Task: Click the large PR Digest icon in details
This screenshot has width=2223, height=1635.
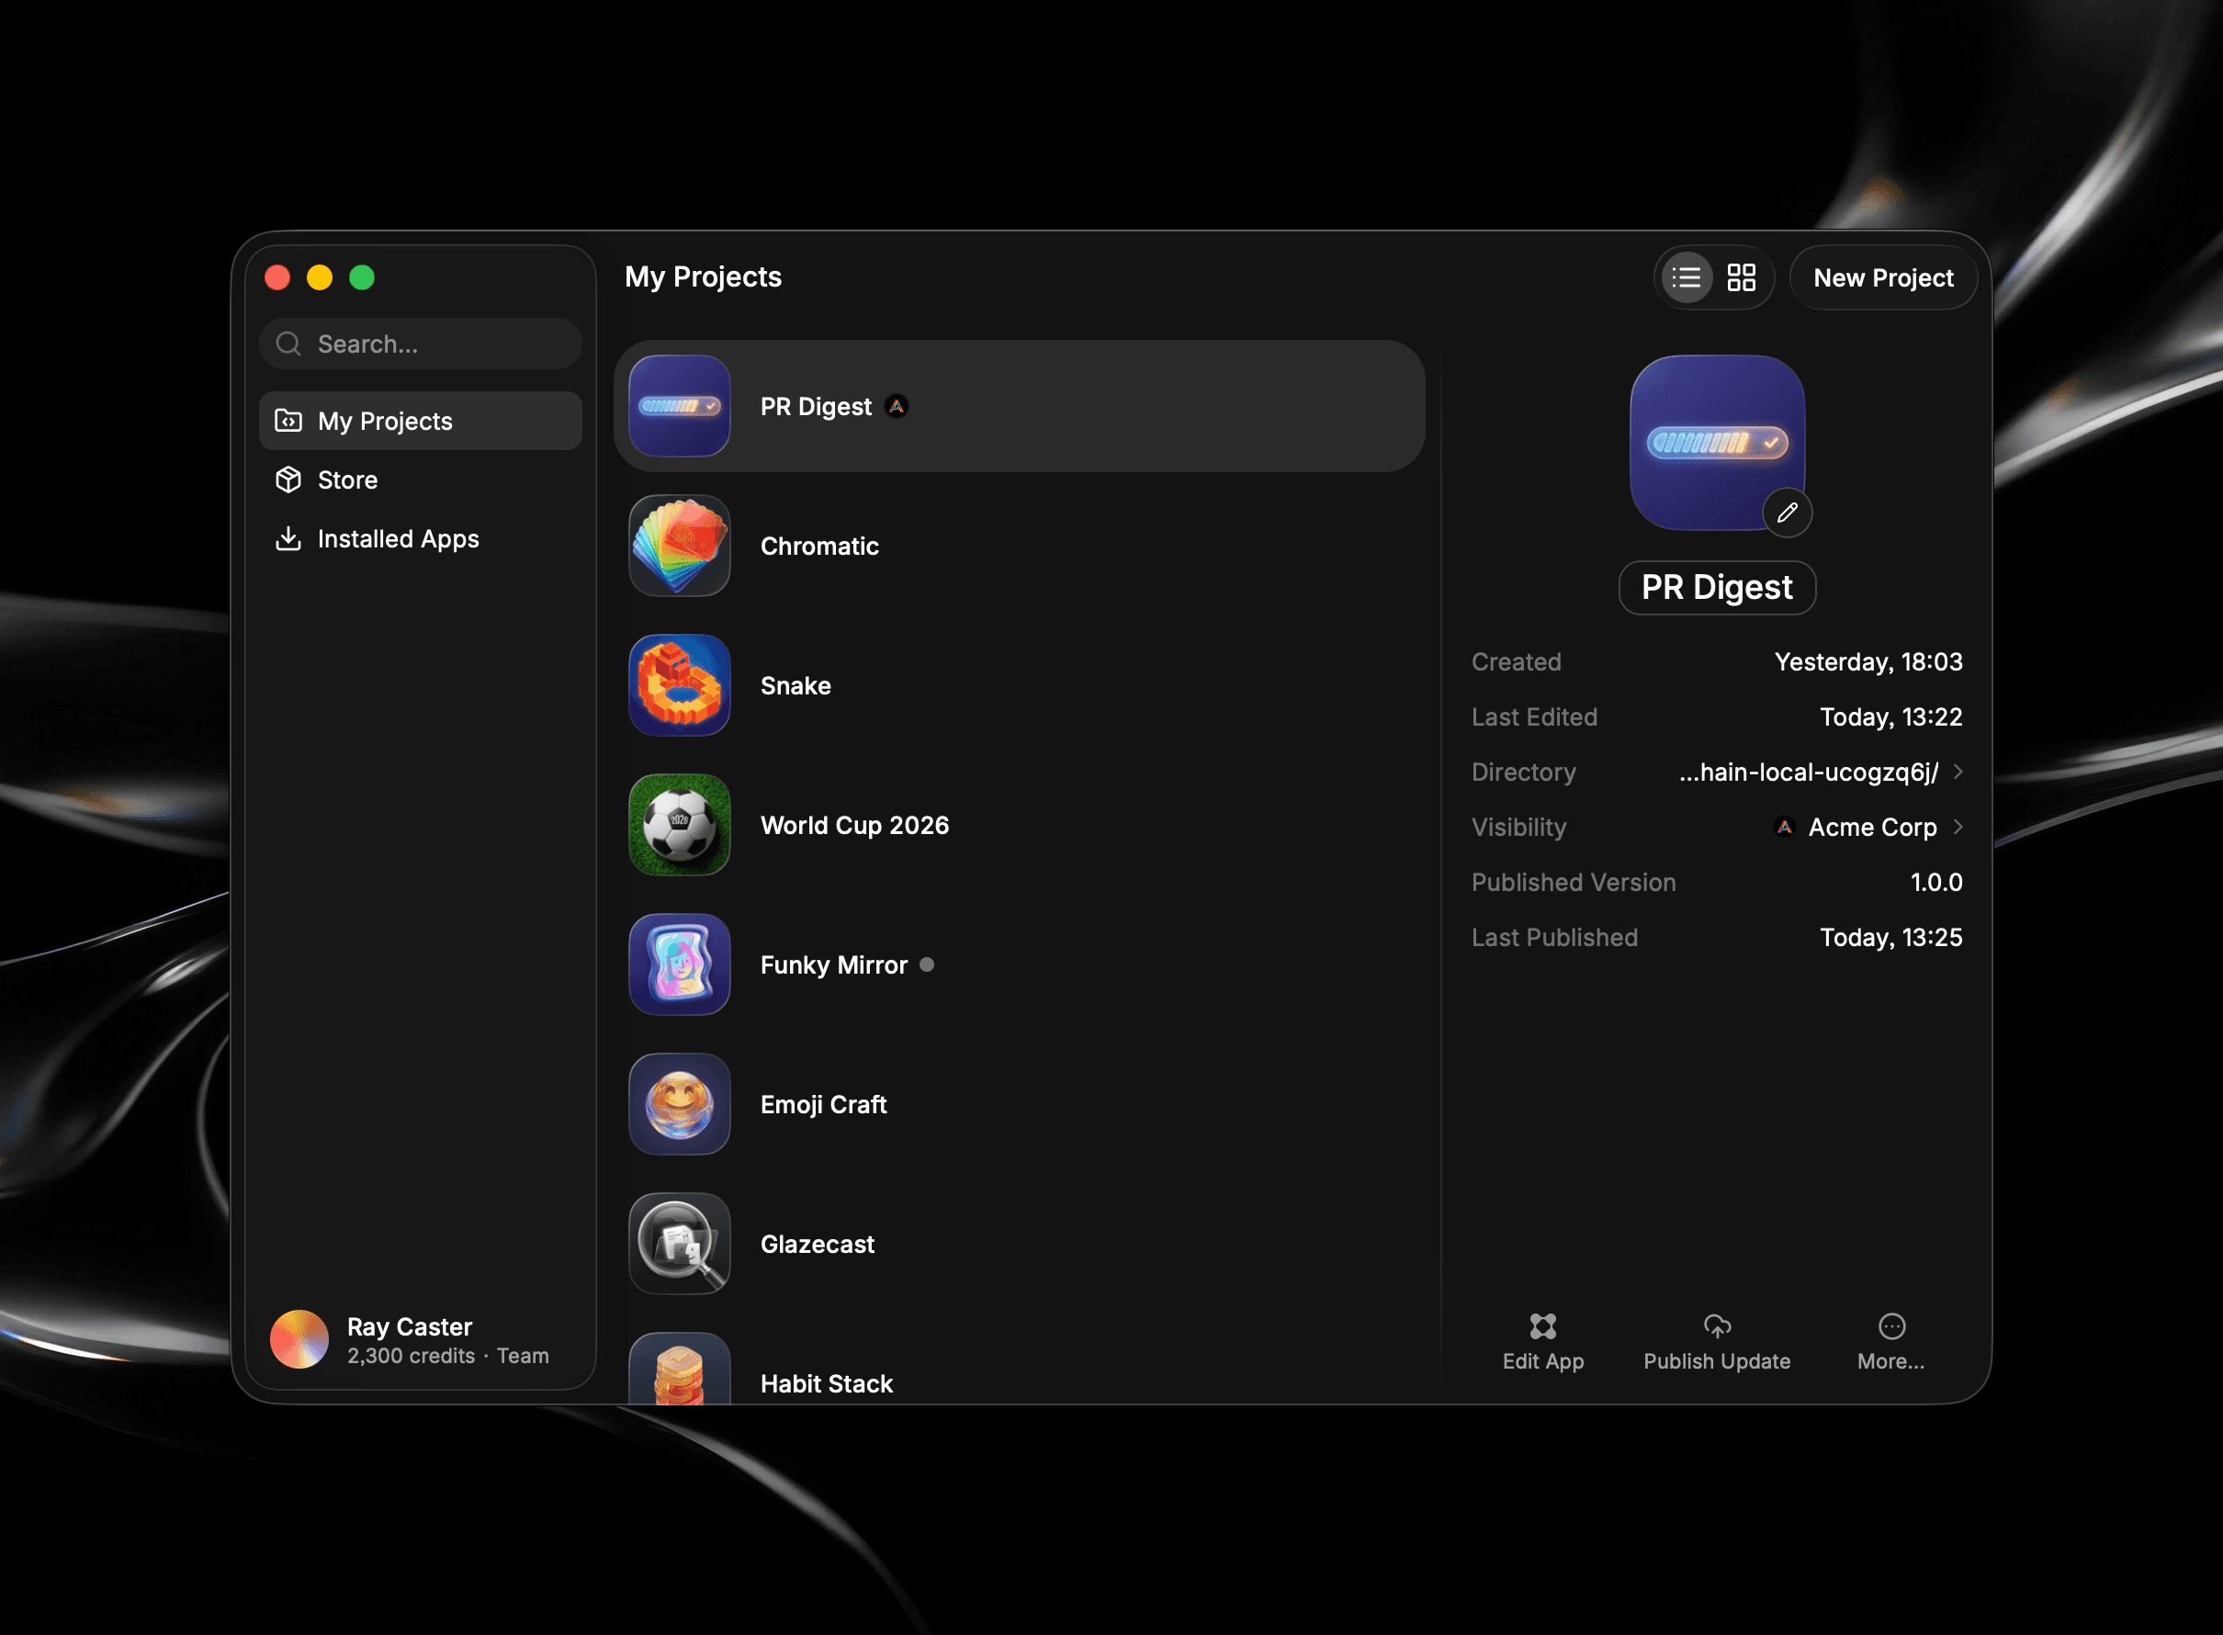Action: point(1716,443)
